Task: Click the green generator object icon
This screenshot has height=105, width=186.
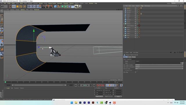Action: (62, 6)
